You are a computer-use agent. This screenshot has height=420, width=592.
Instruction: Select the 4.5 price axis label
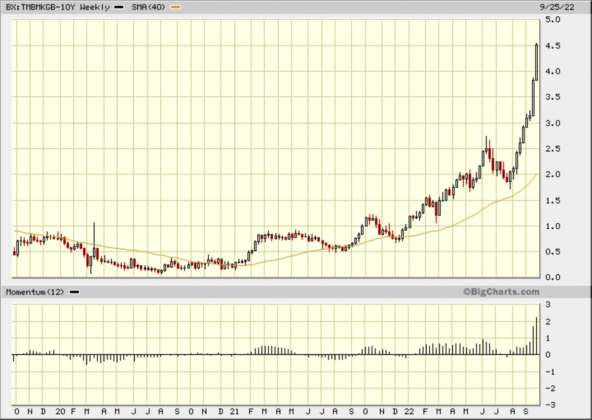click(x=553, y=45)
